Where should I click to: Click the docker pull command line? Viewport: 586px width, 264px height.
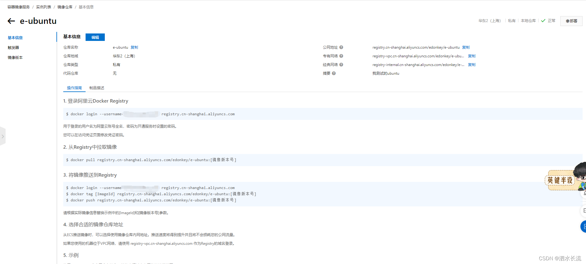(151, 160)
